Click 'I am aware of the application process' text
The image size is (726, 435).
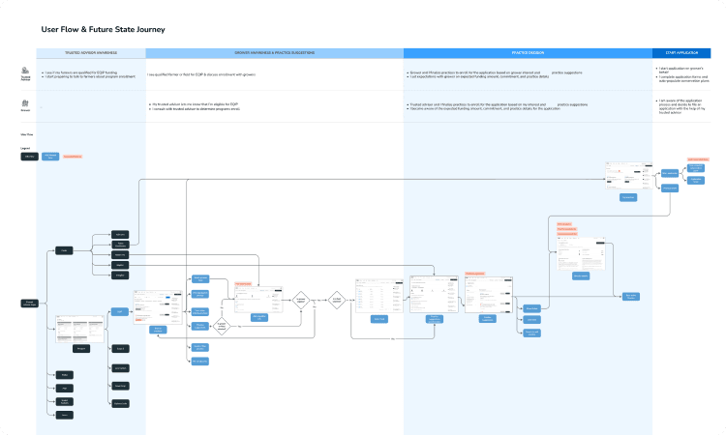coord(681,106)
